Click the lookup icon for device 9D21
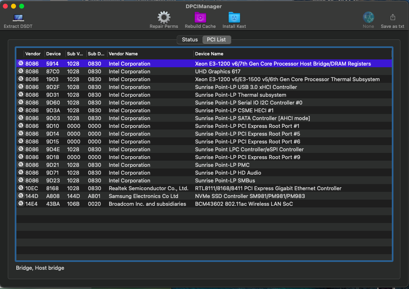This screenshot has width=409, height=289. 20,165
